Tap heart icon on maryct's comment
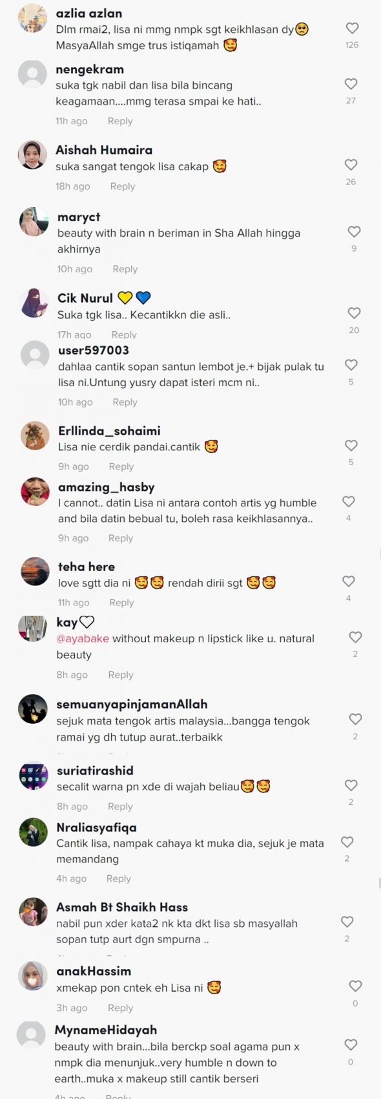The image size is (381, 1099). point(354,232)
